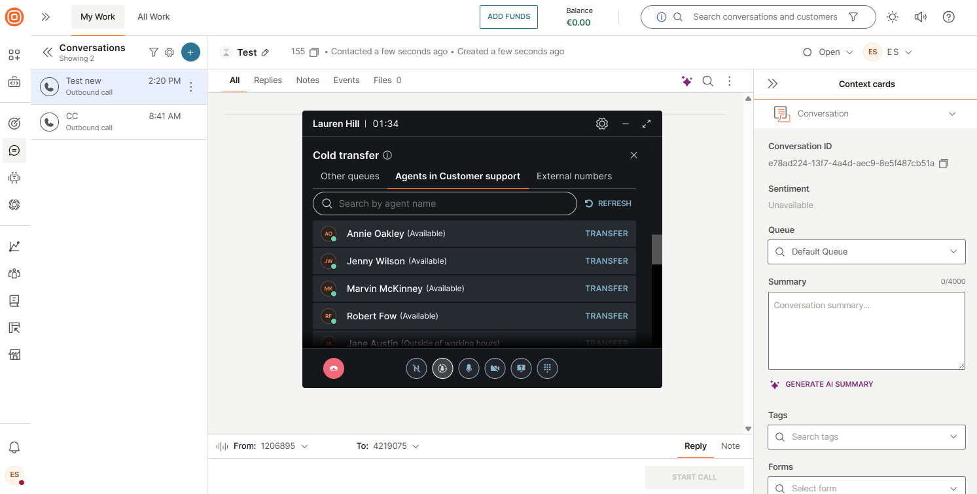
Task: Switch to the Notes tab
Action: [308, 80]
